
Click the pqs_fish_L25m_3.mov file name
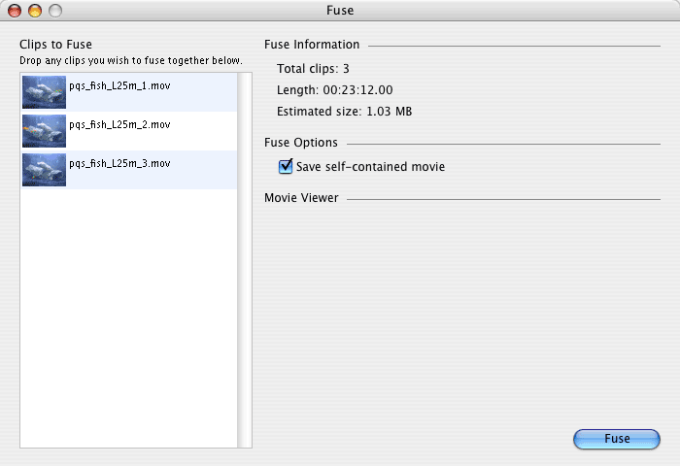(119, 163)
